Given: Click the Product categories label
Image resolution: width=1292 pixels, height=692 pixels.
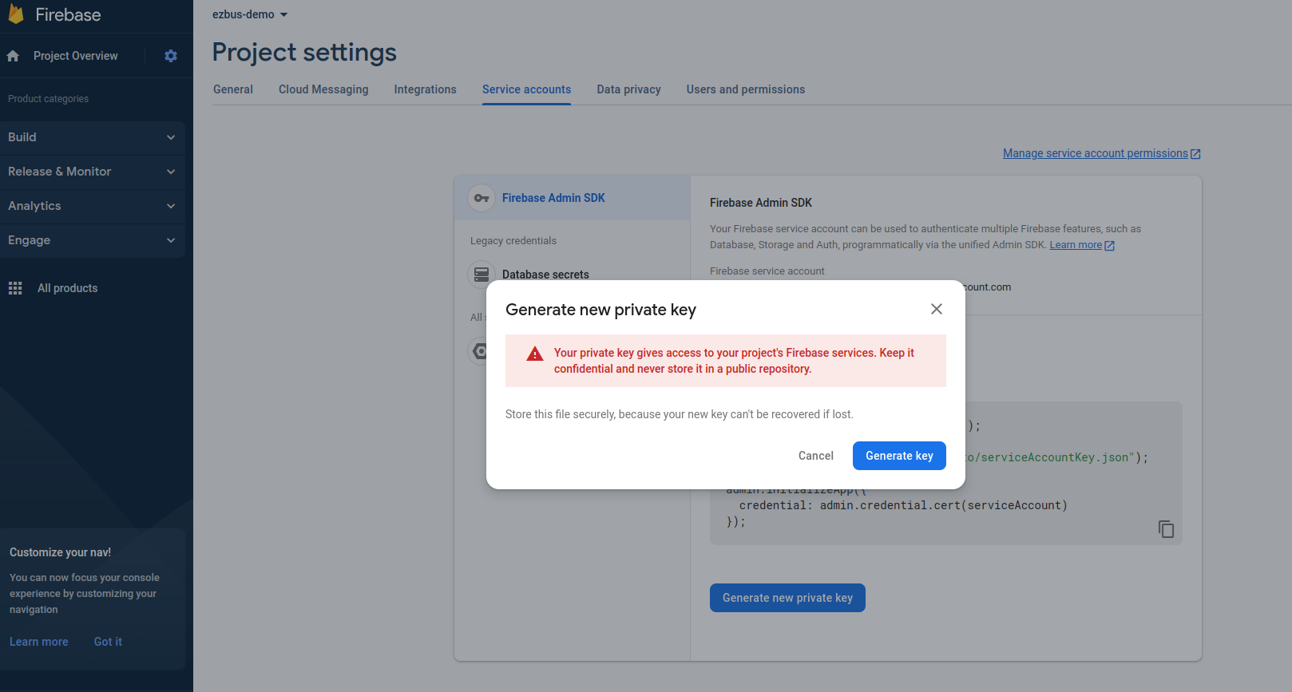Looking at the screenshot, I should [x=48, y=99].
